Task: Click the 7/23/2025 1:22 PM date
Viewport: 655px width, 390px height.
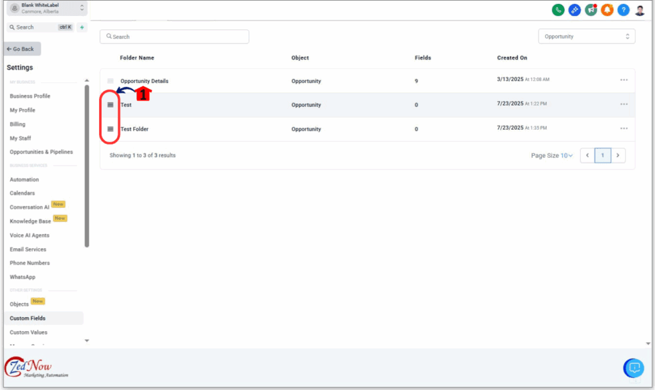Action: [x=522, y=104]
